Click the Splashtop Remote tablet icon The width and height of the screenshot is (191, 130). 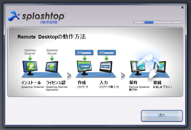52,67
